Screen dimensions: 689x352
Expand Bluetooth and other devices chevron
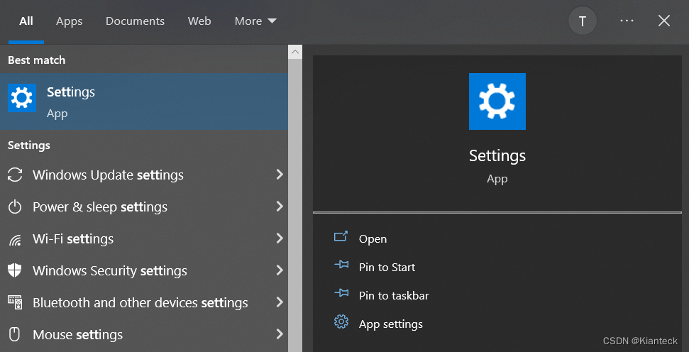click(x=280, y=302)
